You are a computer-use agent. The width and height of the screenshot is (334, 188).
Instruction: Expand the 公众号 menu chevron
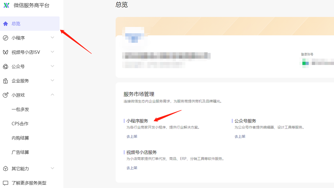coord(52,66)
